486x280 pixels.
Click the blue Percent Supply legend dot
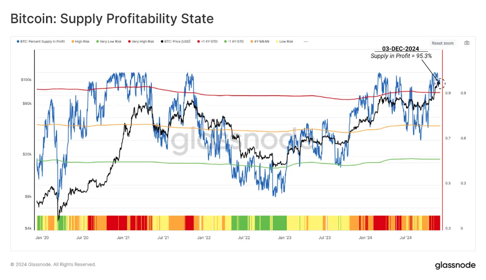18,41
